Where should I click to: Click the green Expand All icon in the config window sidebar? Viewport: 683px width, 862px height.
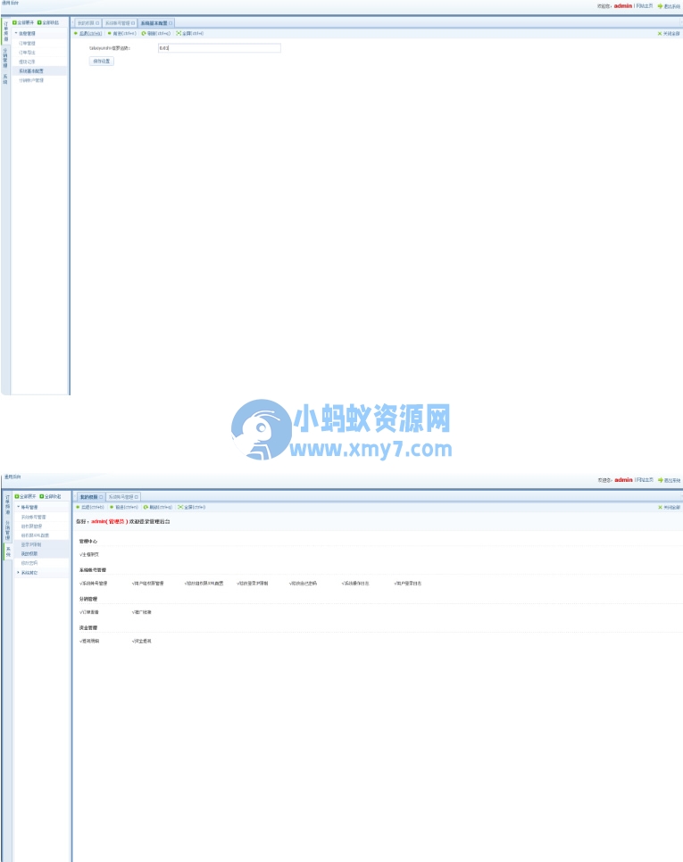click(x=15, y=22)
